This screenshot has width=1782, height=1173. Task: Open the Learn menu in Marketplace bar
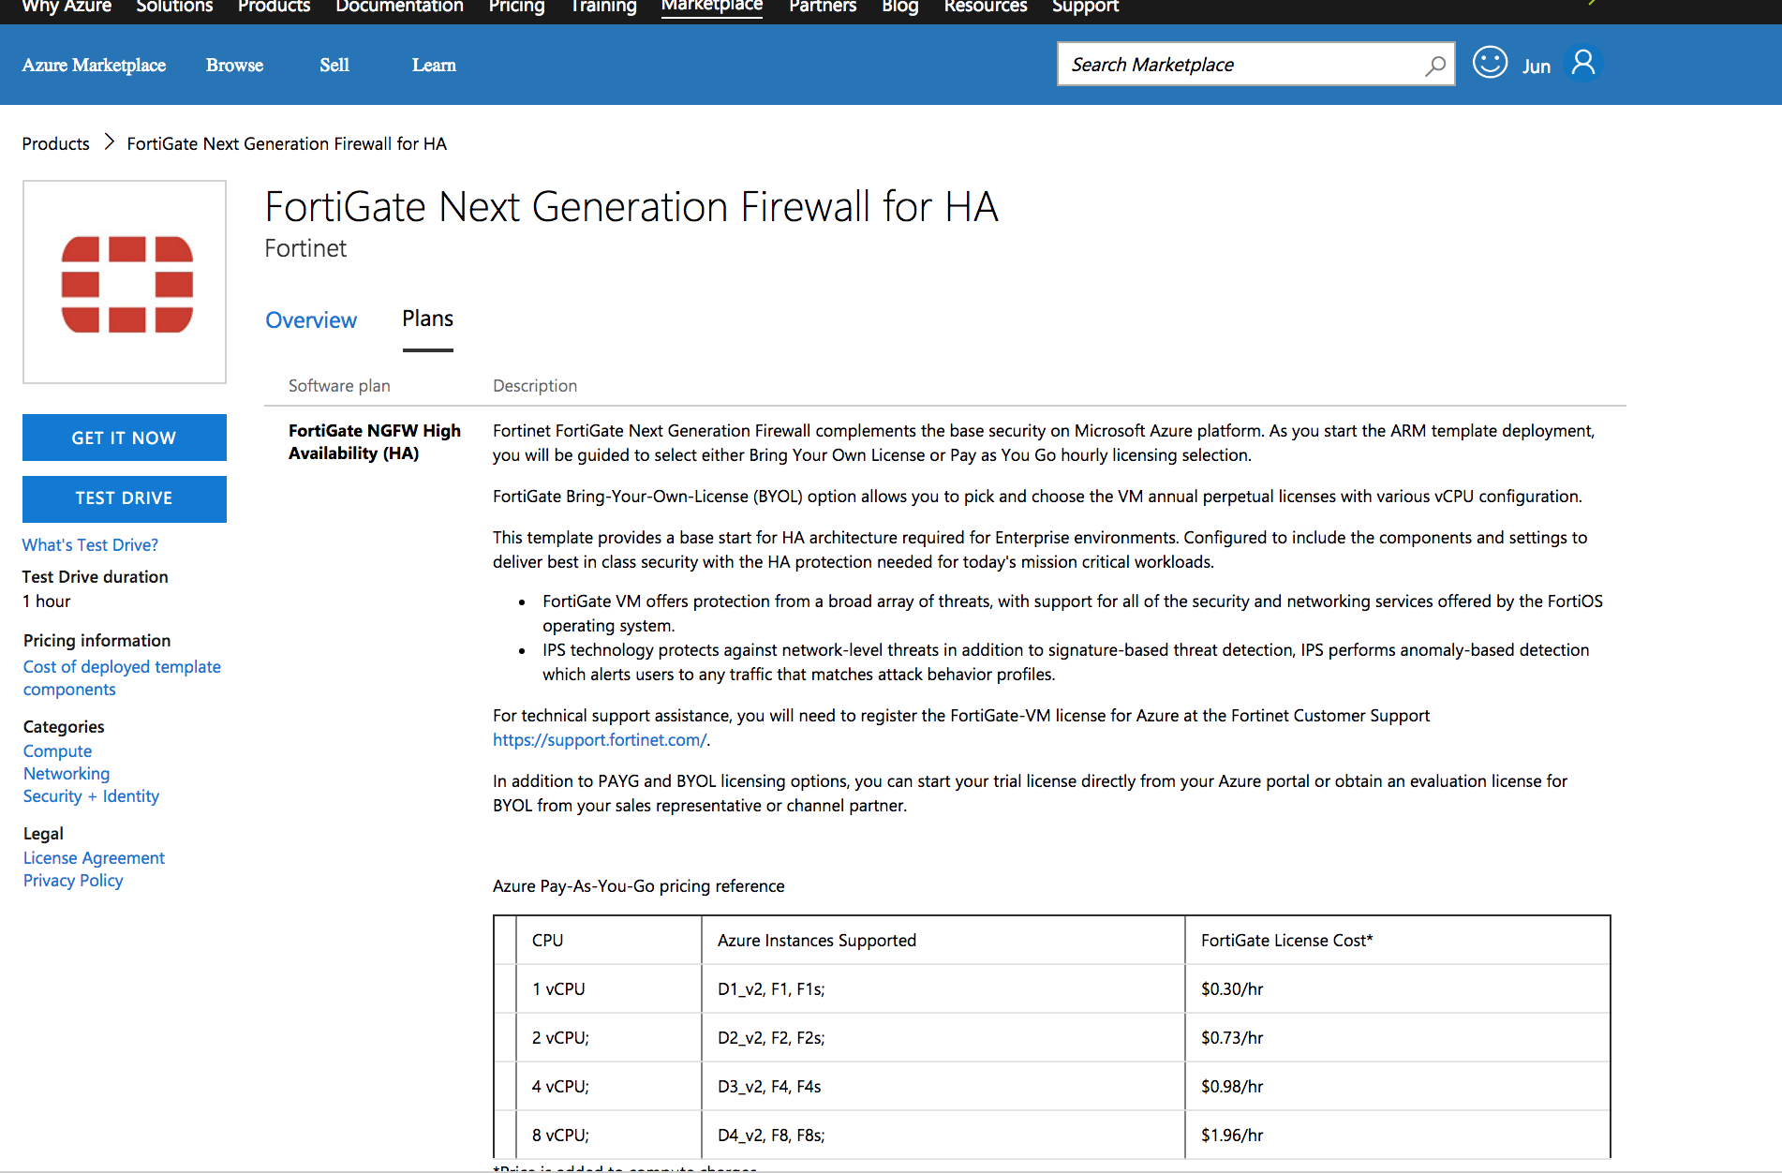[x=434, y=65]
